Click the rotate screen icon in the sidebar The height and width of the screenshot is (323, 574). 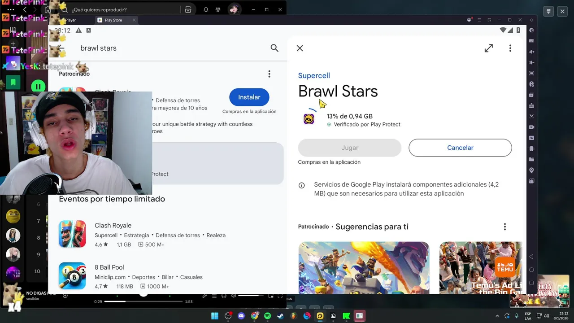[531, 148]
